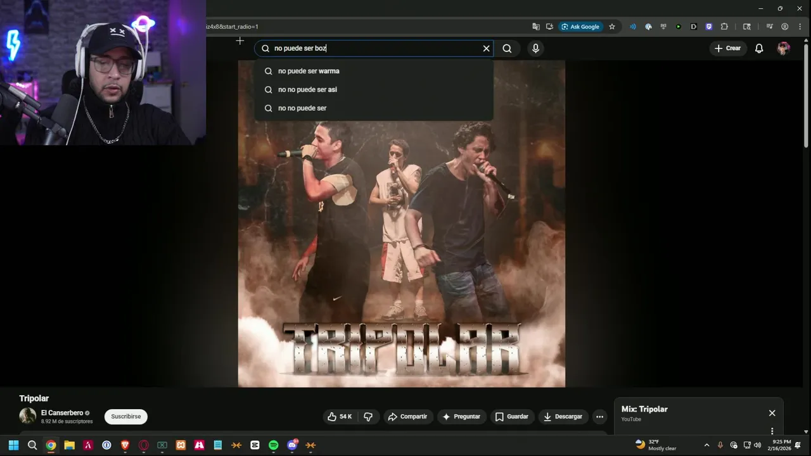Open El Canserbero channel name link
The height and width of the screenshot is (456, 811).
(62, 413)
